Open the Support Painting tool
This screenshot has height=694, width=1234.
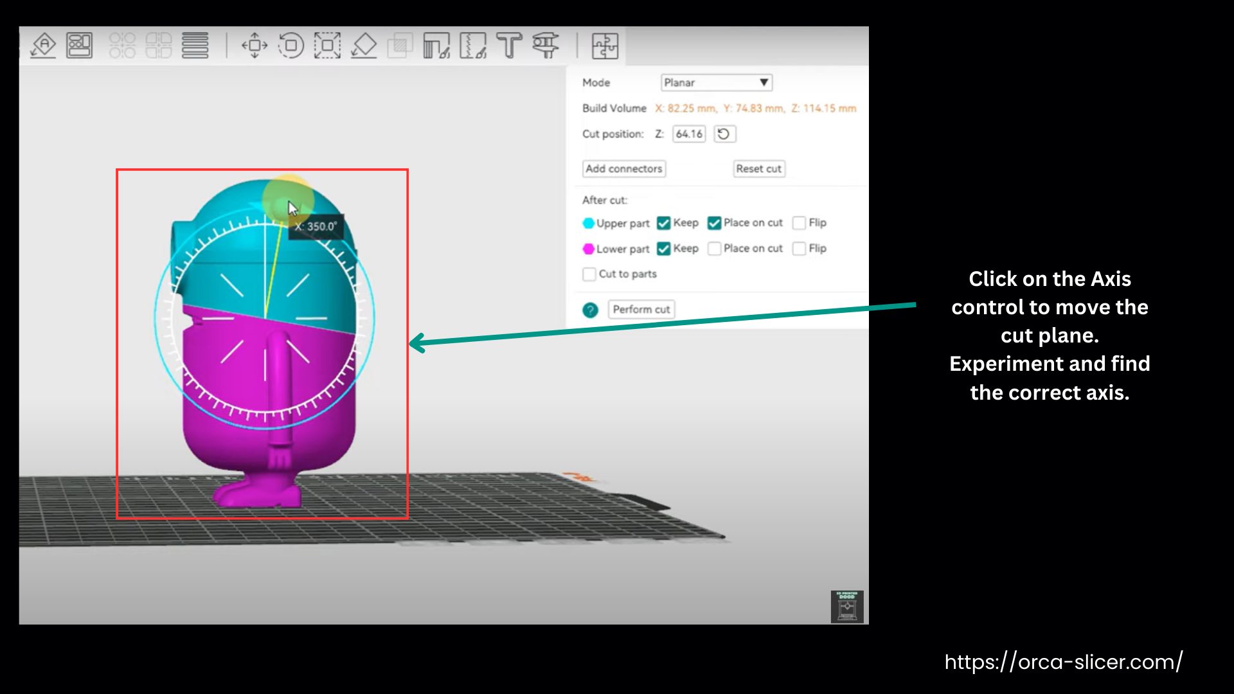(436, 46)
